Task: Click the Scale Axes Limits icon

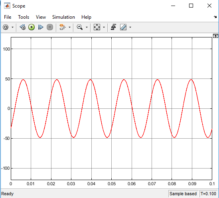Action: 97,27
